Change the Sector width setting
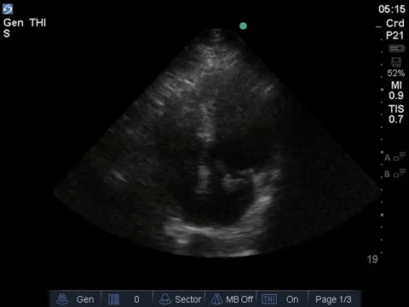Image resolution: width=409 pixels, height=307 pixels. click(188, 299)
